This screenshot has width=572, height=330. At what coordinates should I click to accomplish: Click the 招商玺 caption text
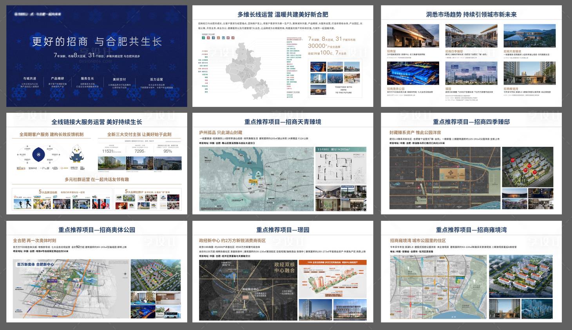click(x=391, y=51)
